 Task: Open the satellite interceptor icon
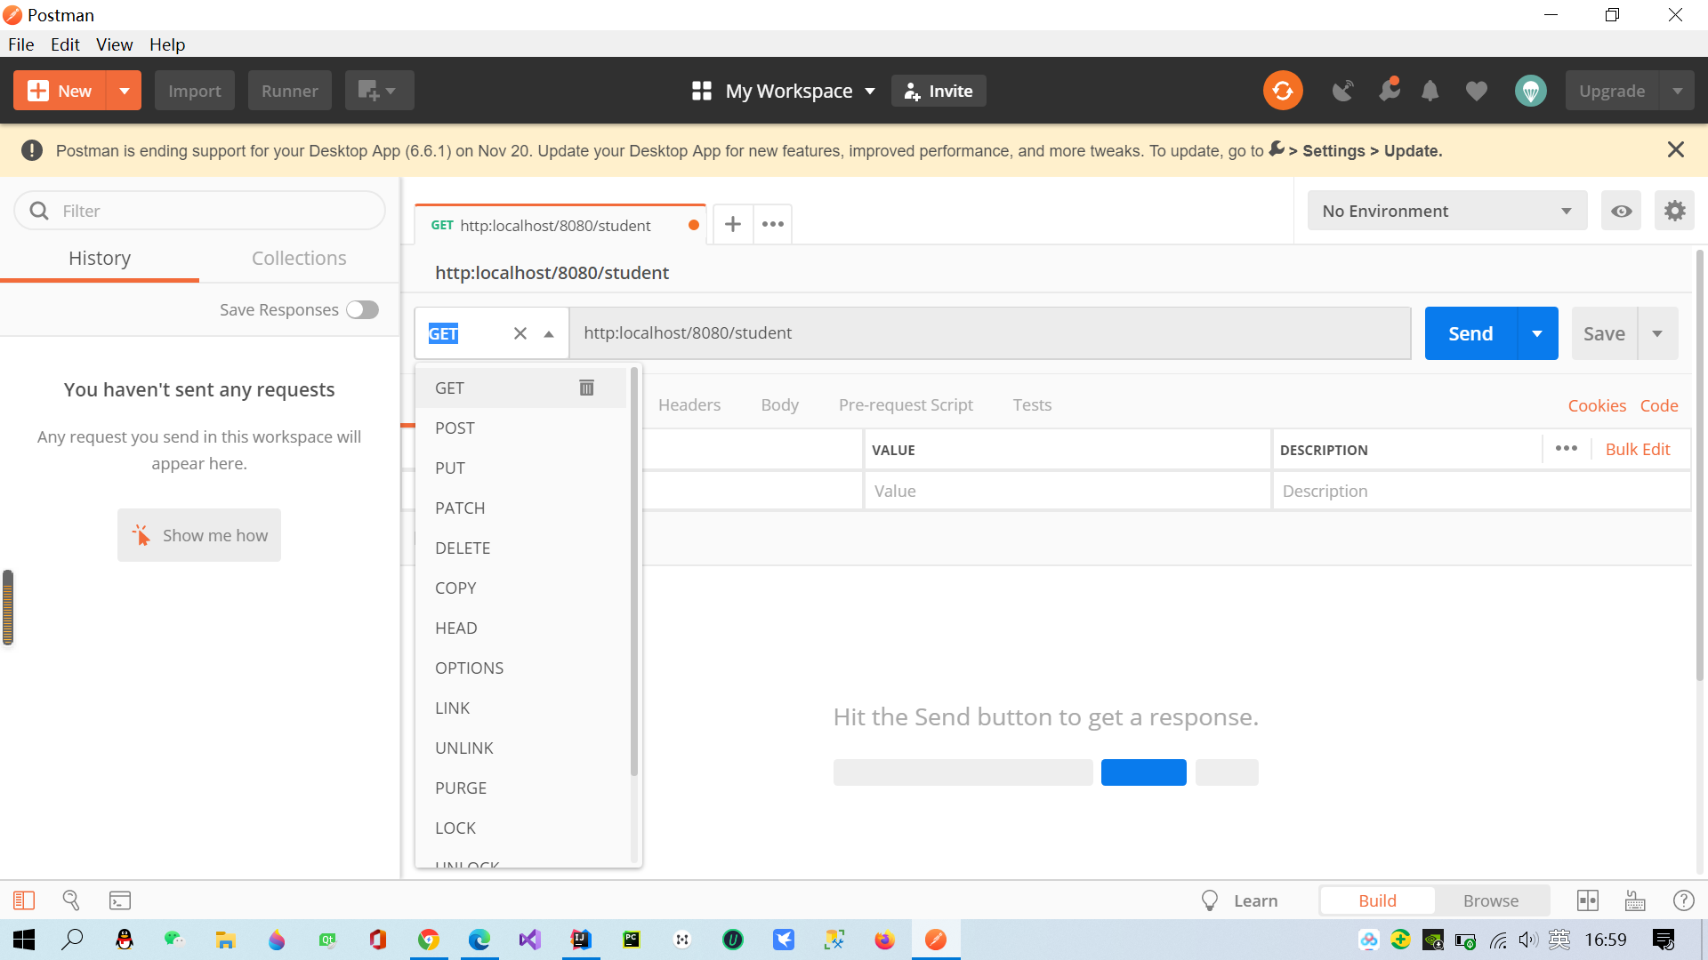pyautogui.click(x=1342, y=91)
